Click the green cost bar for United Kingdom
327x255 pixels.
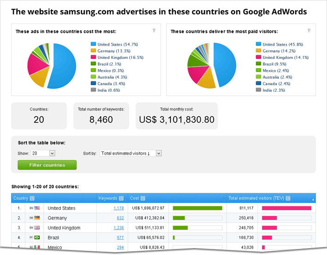pyautogui.click(x=180, y=228)
